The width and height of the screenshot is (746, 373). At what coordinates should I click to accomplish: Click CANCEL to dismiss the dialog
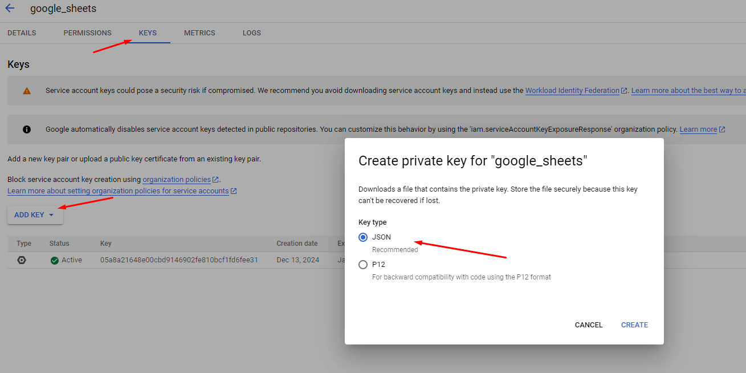[588, 325]
